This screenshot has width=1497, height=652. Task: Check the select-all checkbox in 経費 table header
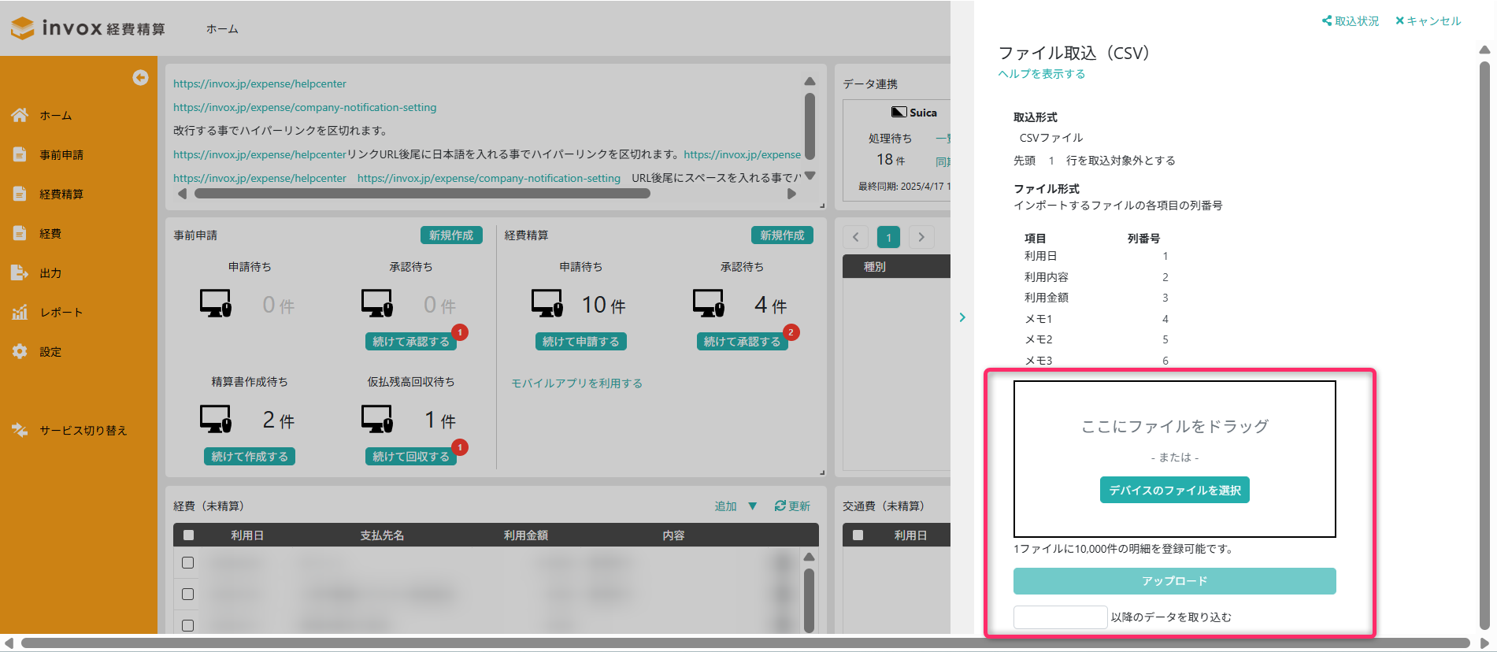[x=188, y=535]
